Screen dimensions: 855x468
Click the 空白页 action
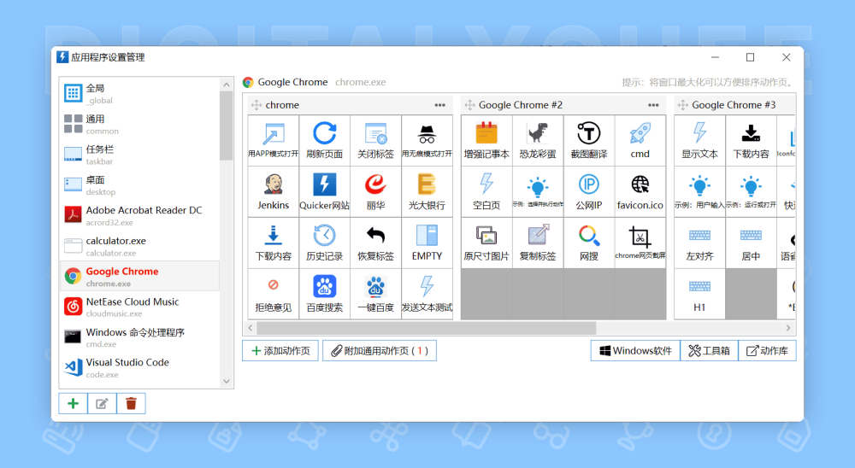(486, 192)
